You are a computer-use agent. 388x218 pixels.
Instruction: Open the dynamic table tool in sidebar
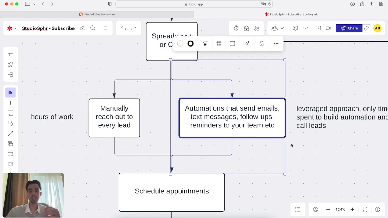click(11, 154)
